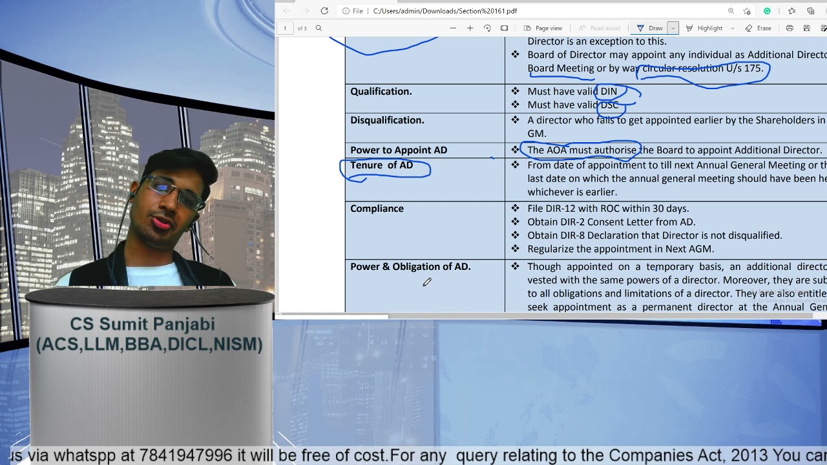
Task: Open the Favorites list icon
Action: (x=791, y=11)
